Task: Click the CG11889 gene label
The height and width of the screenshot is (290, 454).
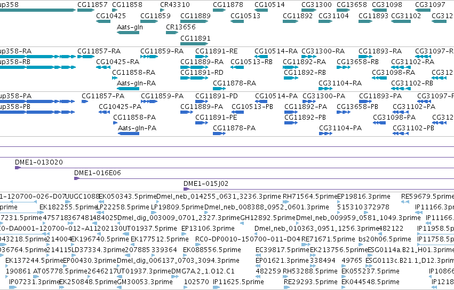Action: point(195,15)
